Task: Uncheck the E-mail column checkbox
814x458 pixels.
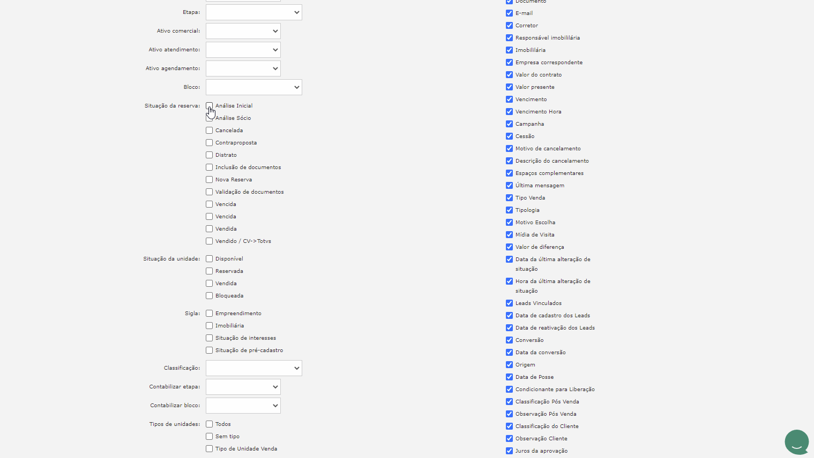Action: coord(510,13)
